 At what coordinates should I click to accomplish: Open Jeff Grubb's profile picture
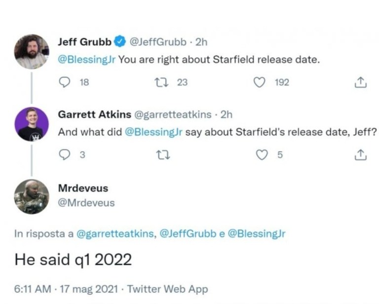(31, 51)
